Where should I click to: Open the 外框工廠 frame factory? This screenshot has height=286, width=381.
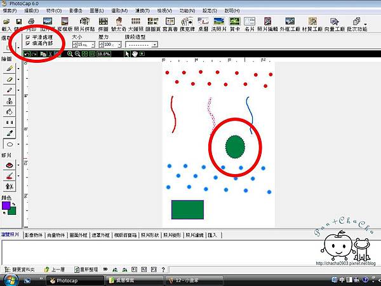tap(290, 24)
